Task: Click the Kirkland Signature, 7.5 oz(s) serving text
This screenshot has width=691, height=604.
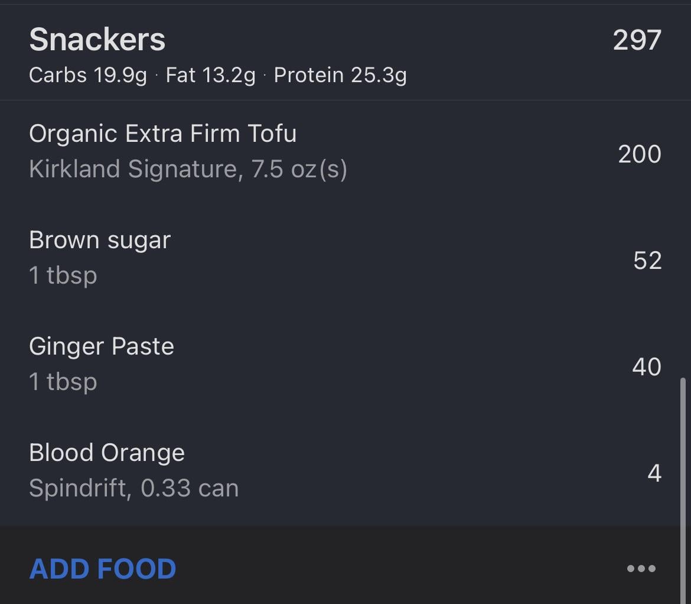Action: [x=188, y=170]
